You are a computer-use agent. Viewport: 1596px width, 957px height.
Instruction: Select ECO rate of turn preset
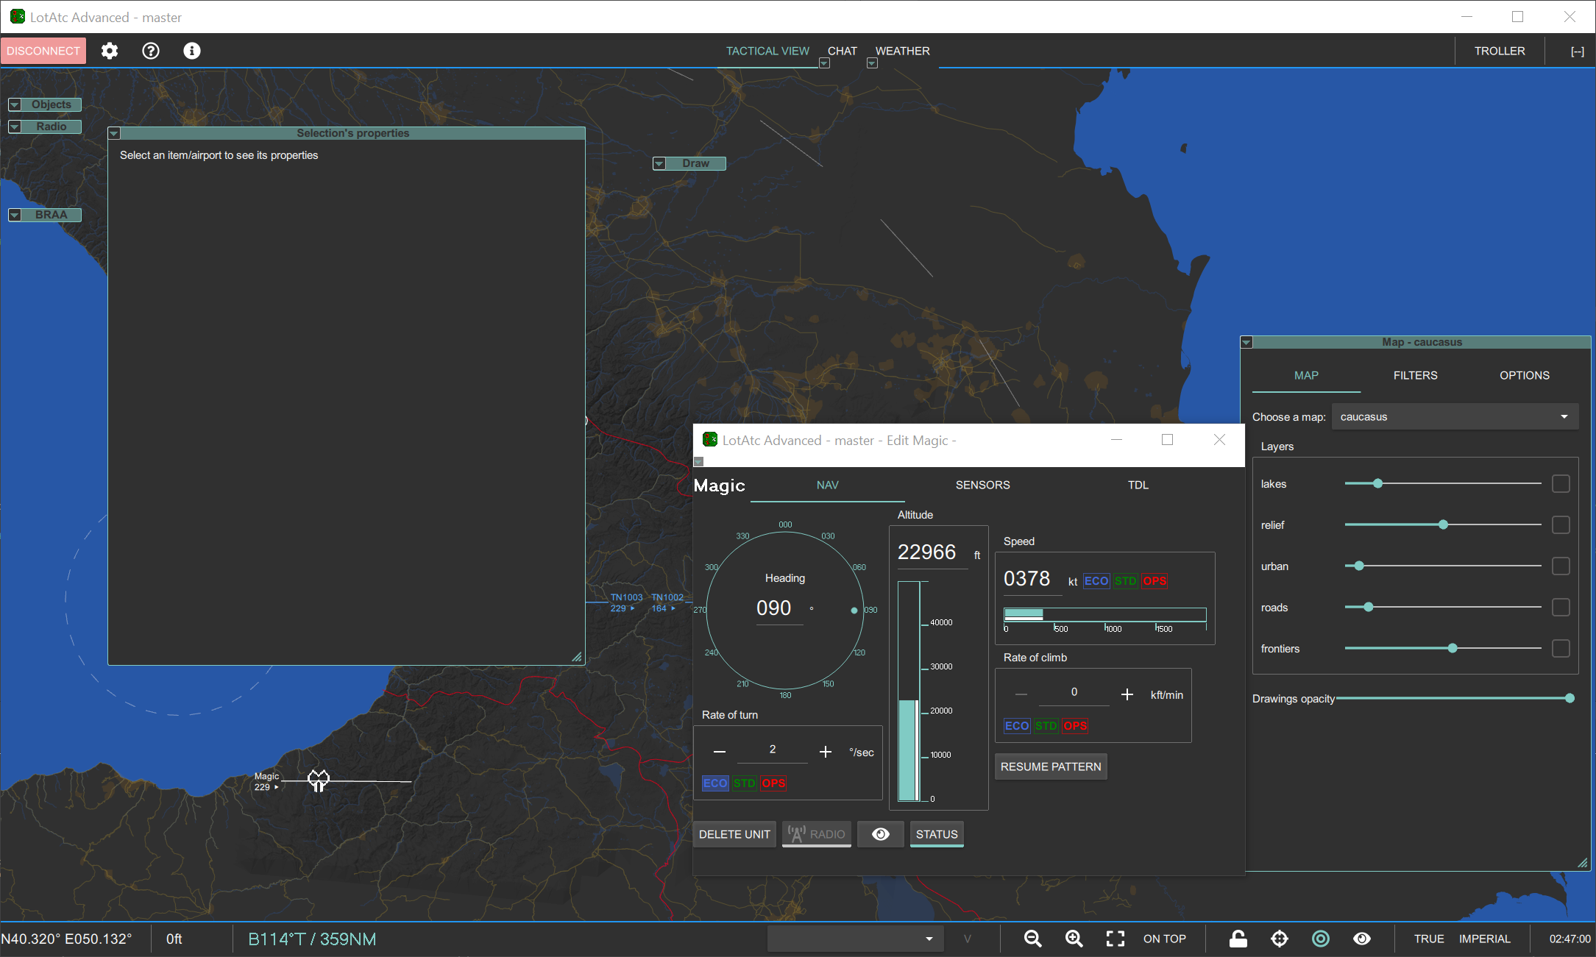point(715,783)
